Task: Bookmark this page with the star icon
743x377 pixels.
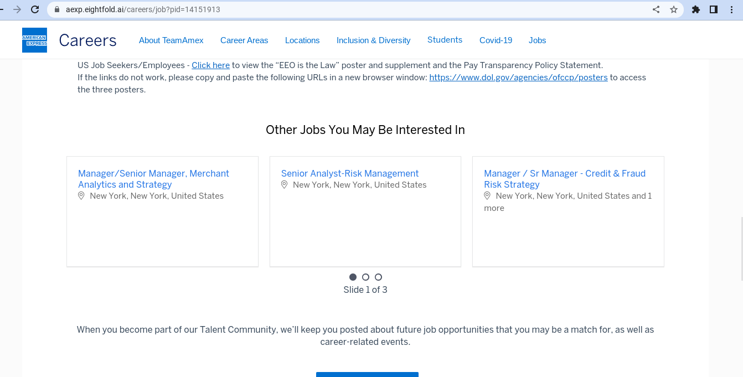Action: 674,9
